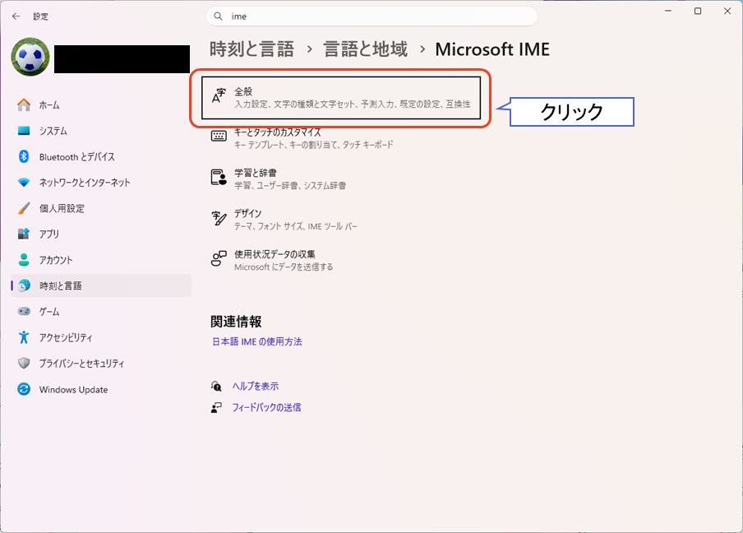
Task: Open the 日本語 IME の使用方法 link
Action: [256, 341]
